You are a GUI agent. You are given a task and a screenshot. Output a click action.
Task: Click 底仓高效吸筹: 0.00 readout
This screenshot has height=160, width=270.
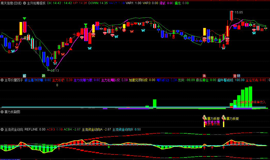[38, 80]
